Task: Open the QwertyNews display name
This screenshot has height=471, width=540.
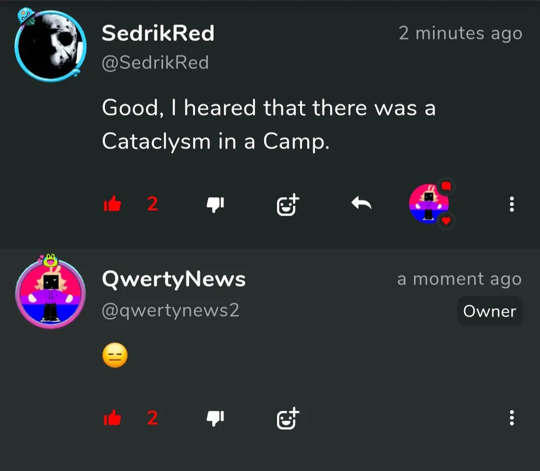Action: [x=173, y=279]
